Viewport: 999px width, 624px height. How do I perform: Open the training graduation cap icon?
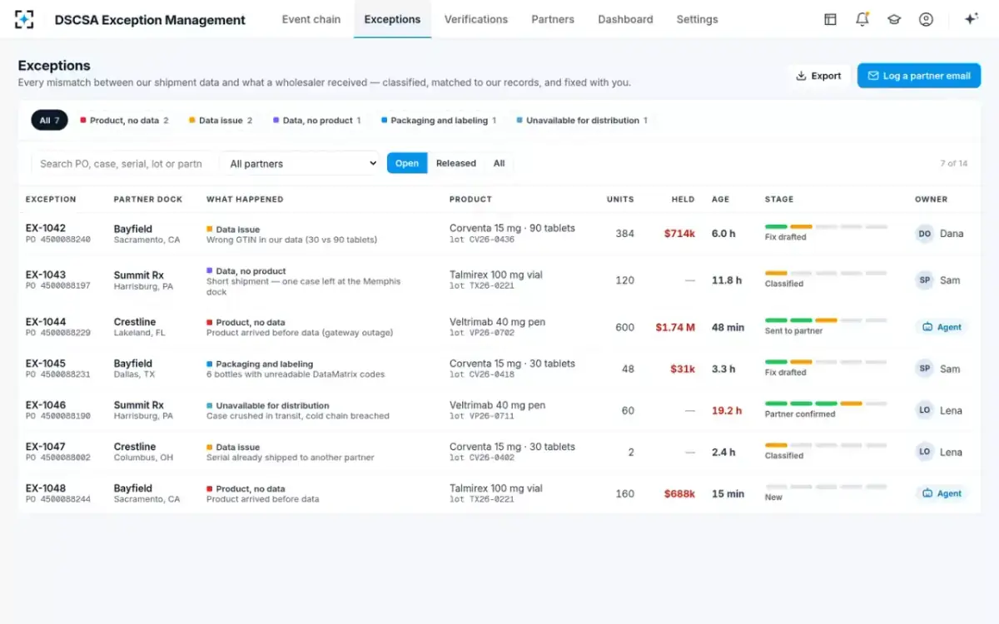894,19
